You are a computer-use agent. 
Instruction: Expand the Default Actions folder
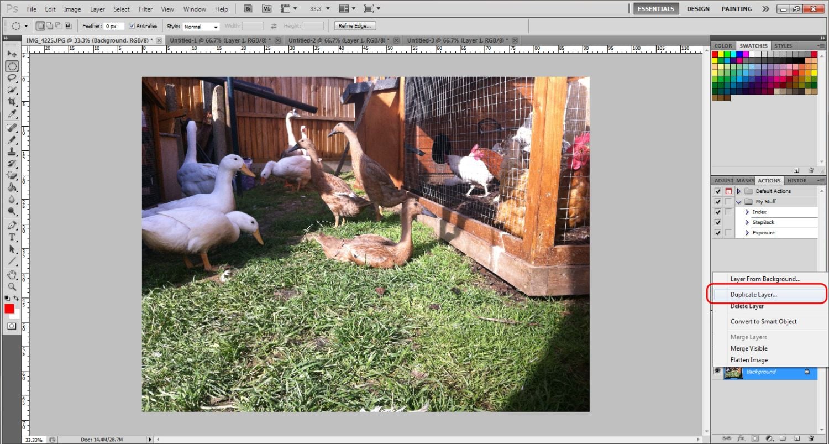click(739, 191)
